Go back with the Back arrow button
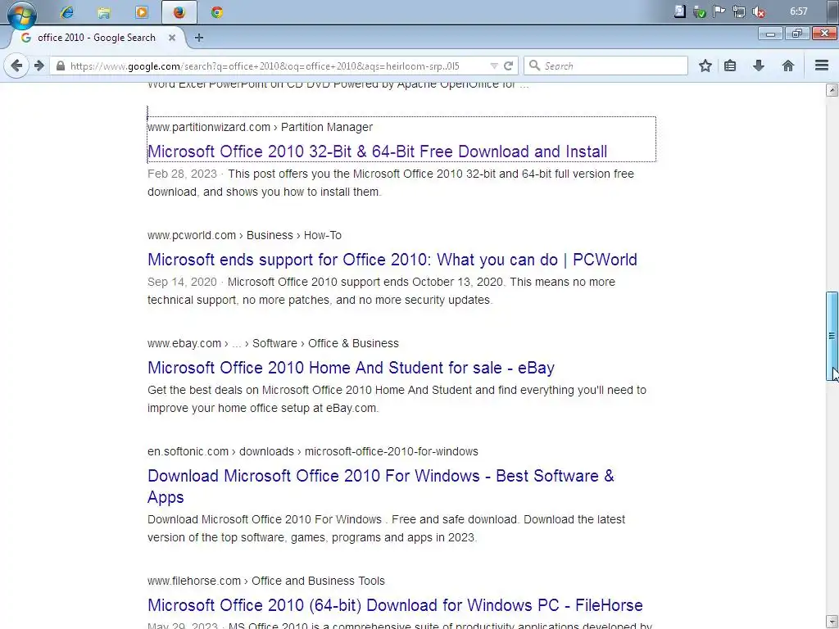This screenshot has width=839, height=629. 16,66
